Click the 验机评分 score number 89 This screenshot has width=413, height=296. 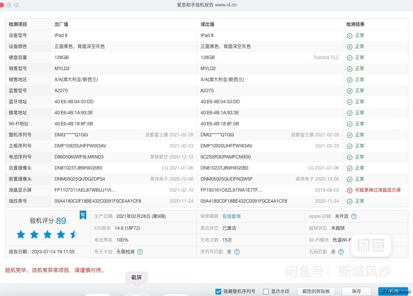point(61,221)
